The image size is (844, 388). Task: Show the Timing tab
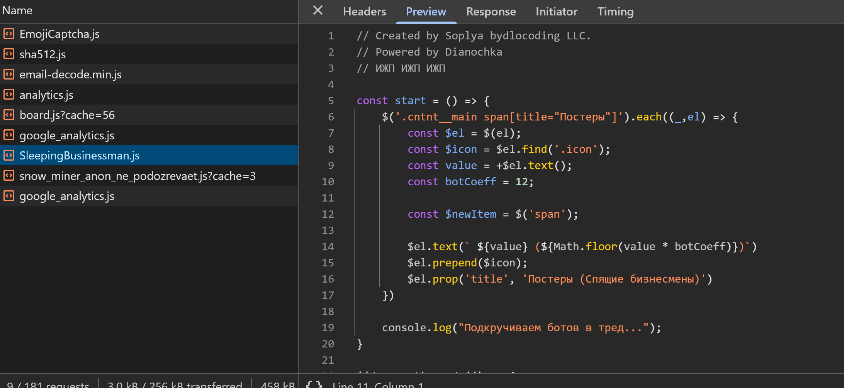(615, 12)
